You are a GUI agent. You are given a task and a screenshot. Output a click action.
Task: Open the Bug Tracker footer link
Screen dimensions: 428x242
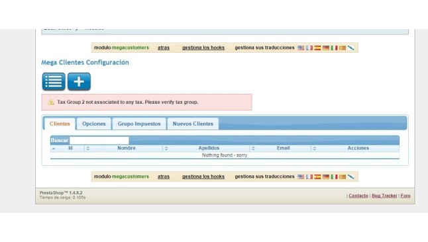point(384,196)
